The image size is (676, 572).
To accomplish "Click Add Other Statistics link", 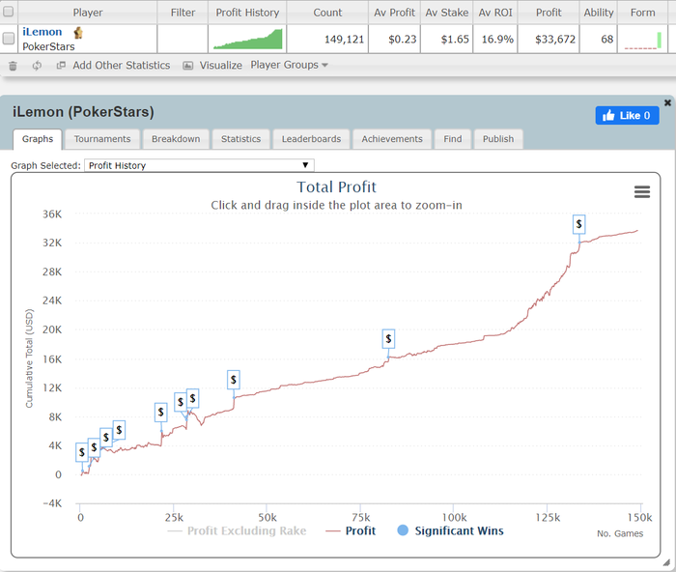I will 121,65.
